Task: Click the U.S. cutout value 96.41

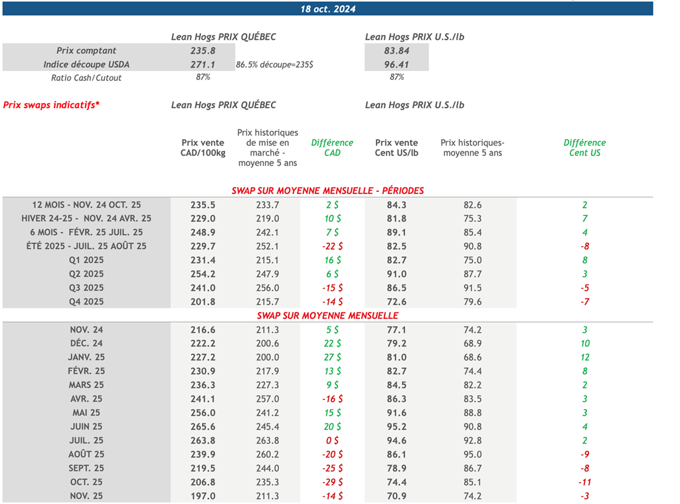Action: [396, 64]
